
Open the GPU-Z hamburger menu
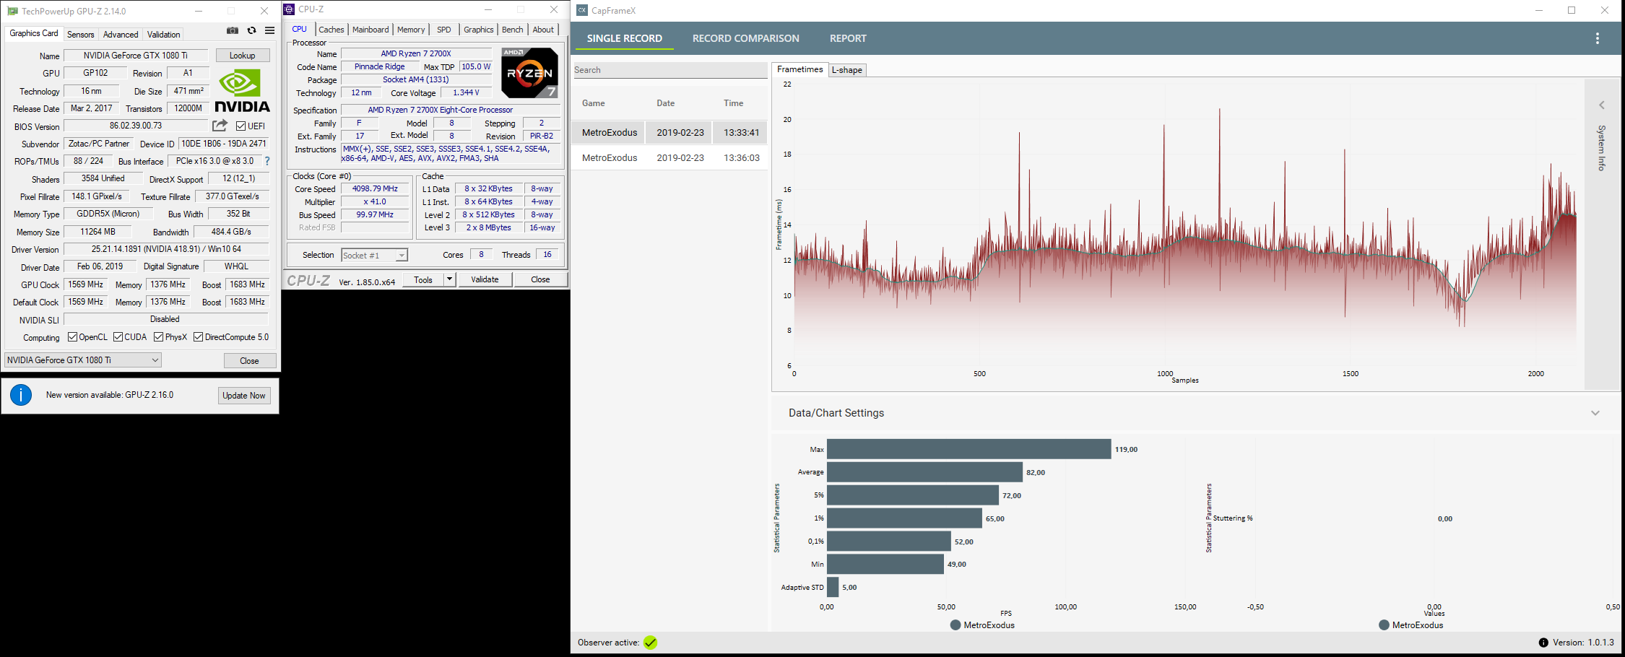pos(269,30)
